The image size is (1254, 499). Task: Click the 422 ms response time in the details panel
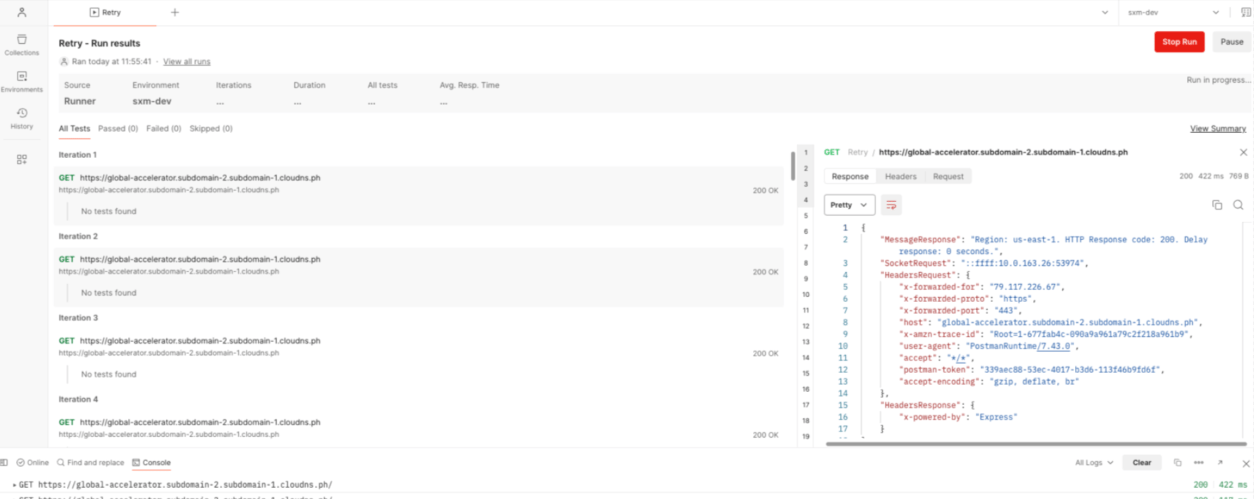1211,177
